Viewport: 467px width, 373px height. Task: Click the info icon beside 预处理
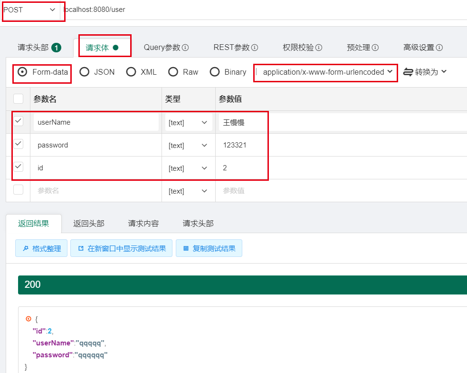[x=374, y=47]
